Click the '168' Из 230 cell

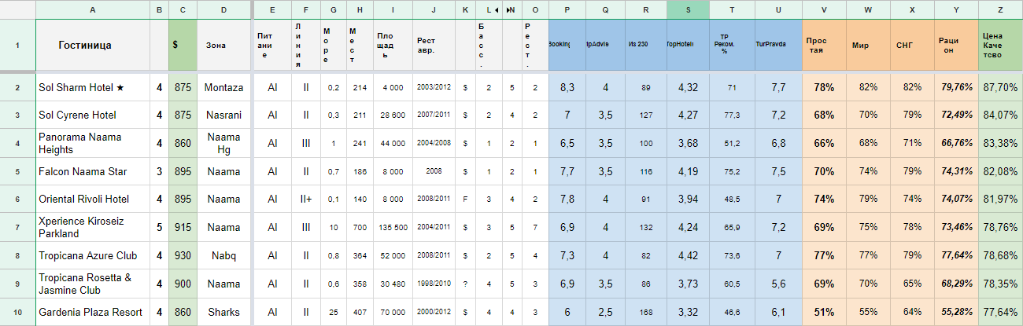point(646,312)
